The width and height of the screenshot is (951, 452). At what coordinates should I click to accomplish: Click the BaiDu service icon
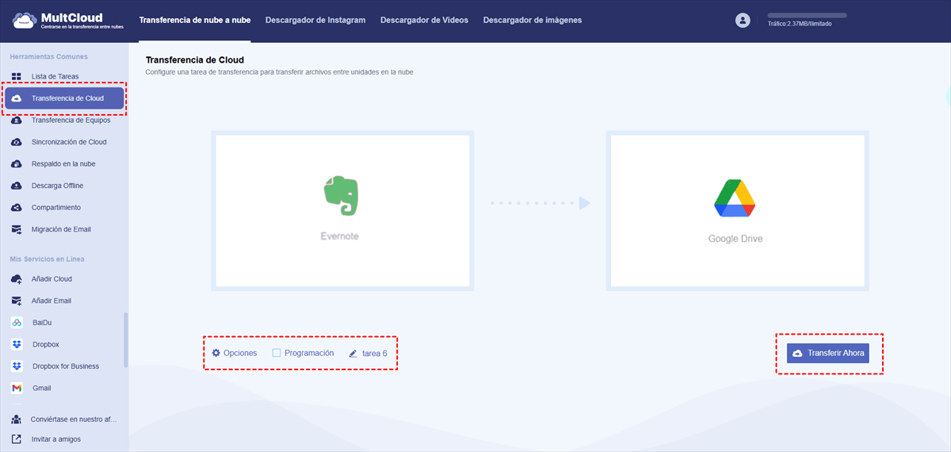coord(16,323)
